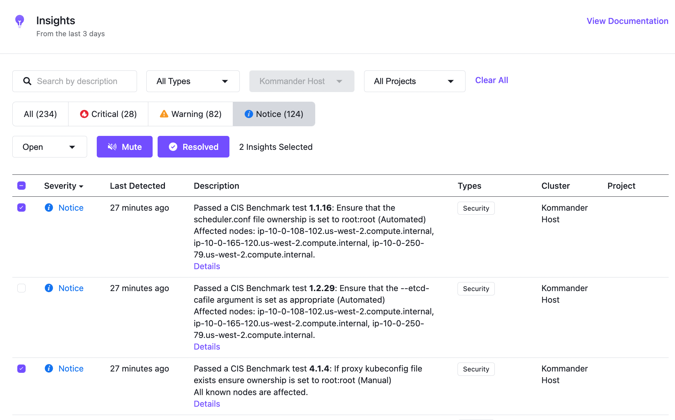
Task: Switch to the Warning (82) tab
Action: click(x=191, y=114)
